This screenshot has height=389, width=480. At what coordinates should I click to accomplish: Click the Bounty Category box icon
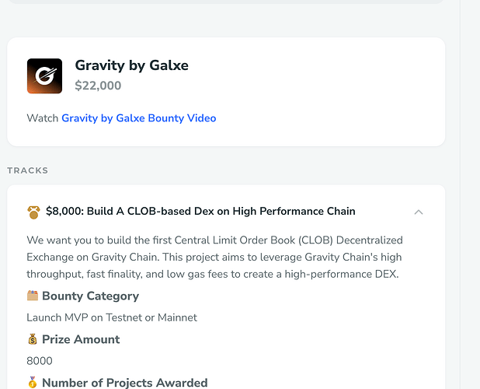coord(33,296)
